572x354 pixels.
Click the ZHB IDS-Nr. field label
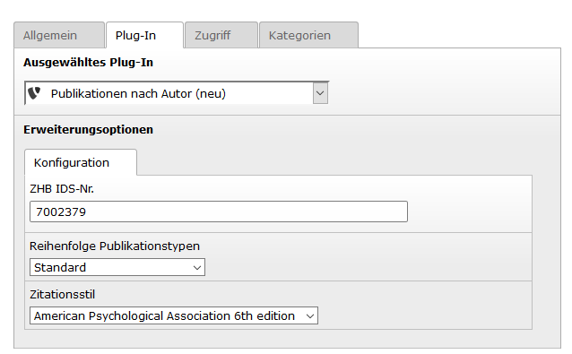pyautogui.click(x=62, y=189)
